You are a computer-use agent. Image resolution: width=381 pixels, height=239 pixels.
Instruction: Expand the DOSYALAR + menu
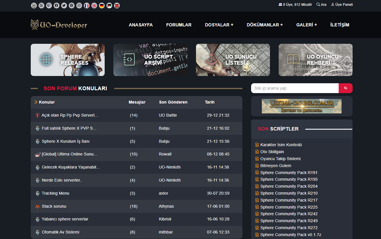point(219,25)
